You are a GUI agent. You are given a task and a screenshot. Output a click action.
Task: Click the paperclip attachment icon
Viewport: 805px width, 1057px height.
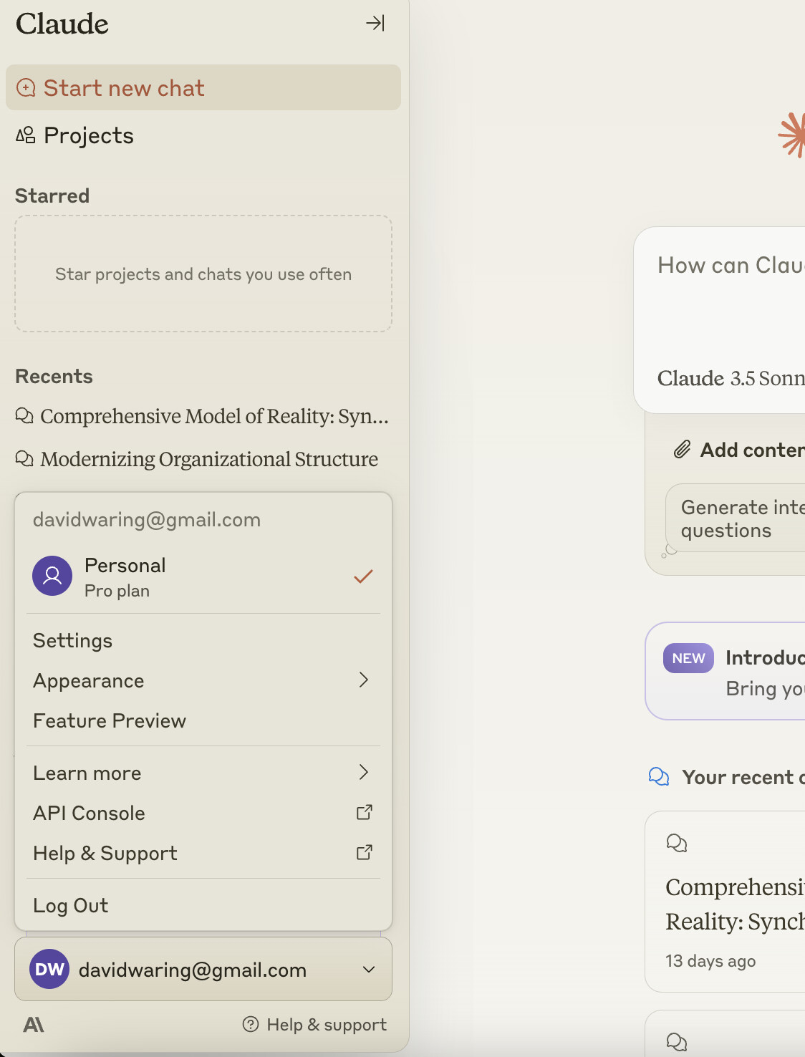pyautogui.click(x=682, y=450)
